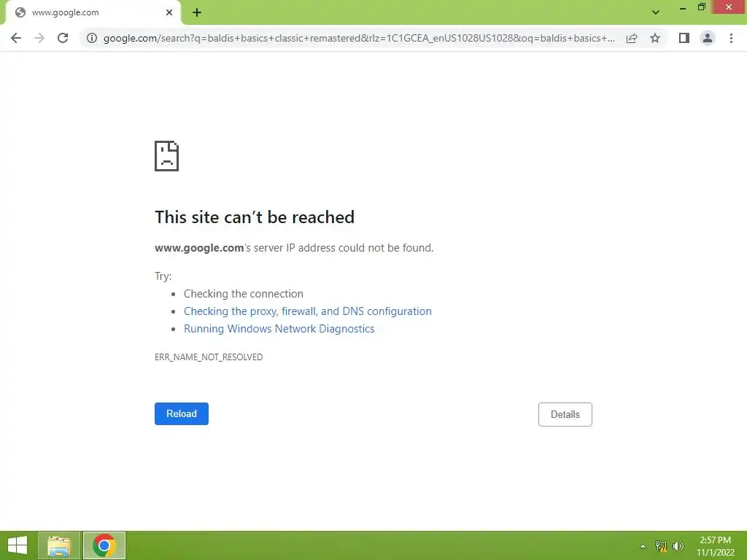747x560 pixels.
Task: Click the 'Checking the connection' text
Action: [244, 294]
